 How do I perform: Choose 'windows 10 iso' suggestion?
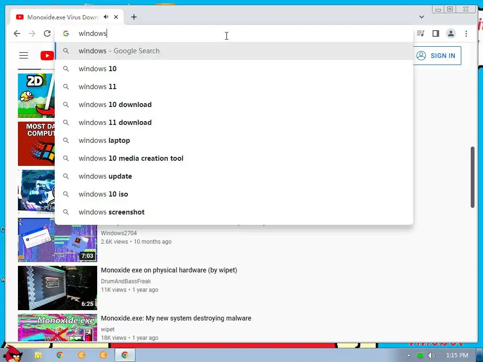pyautogui.click(x=234, y=194)
